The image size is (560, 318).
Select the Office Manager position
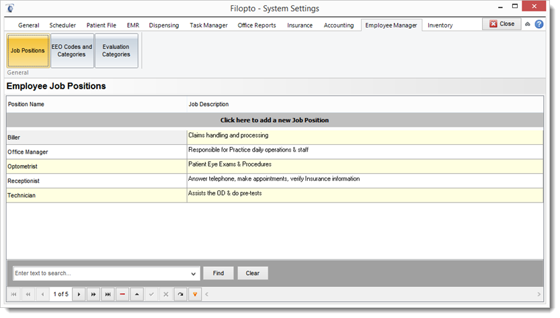click(x=96, y=152)
